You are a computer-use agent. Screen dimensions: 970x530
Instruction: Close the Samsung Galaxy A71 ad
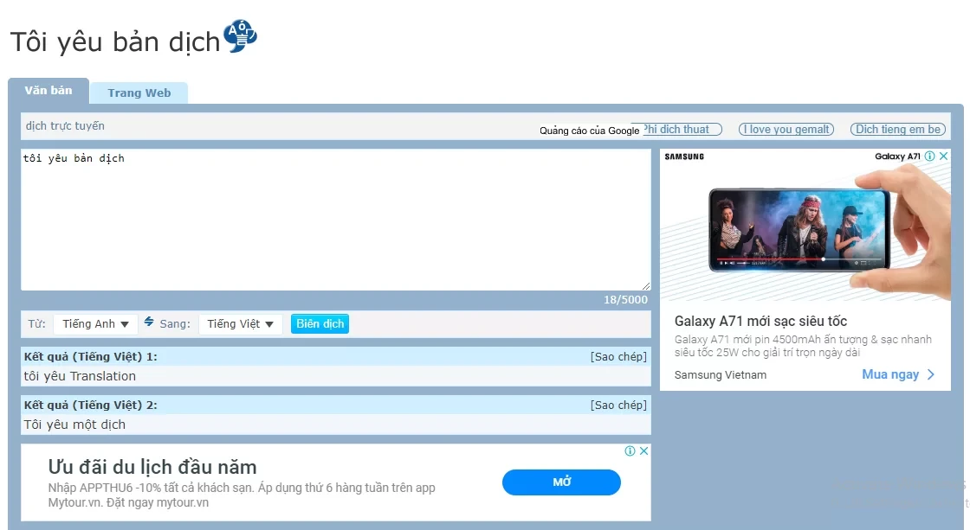point(943,156)
